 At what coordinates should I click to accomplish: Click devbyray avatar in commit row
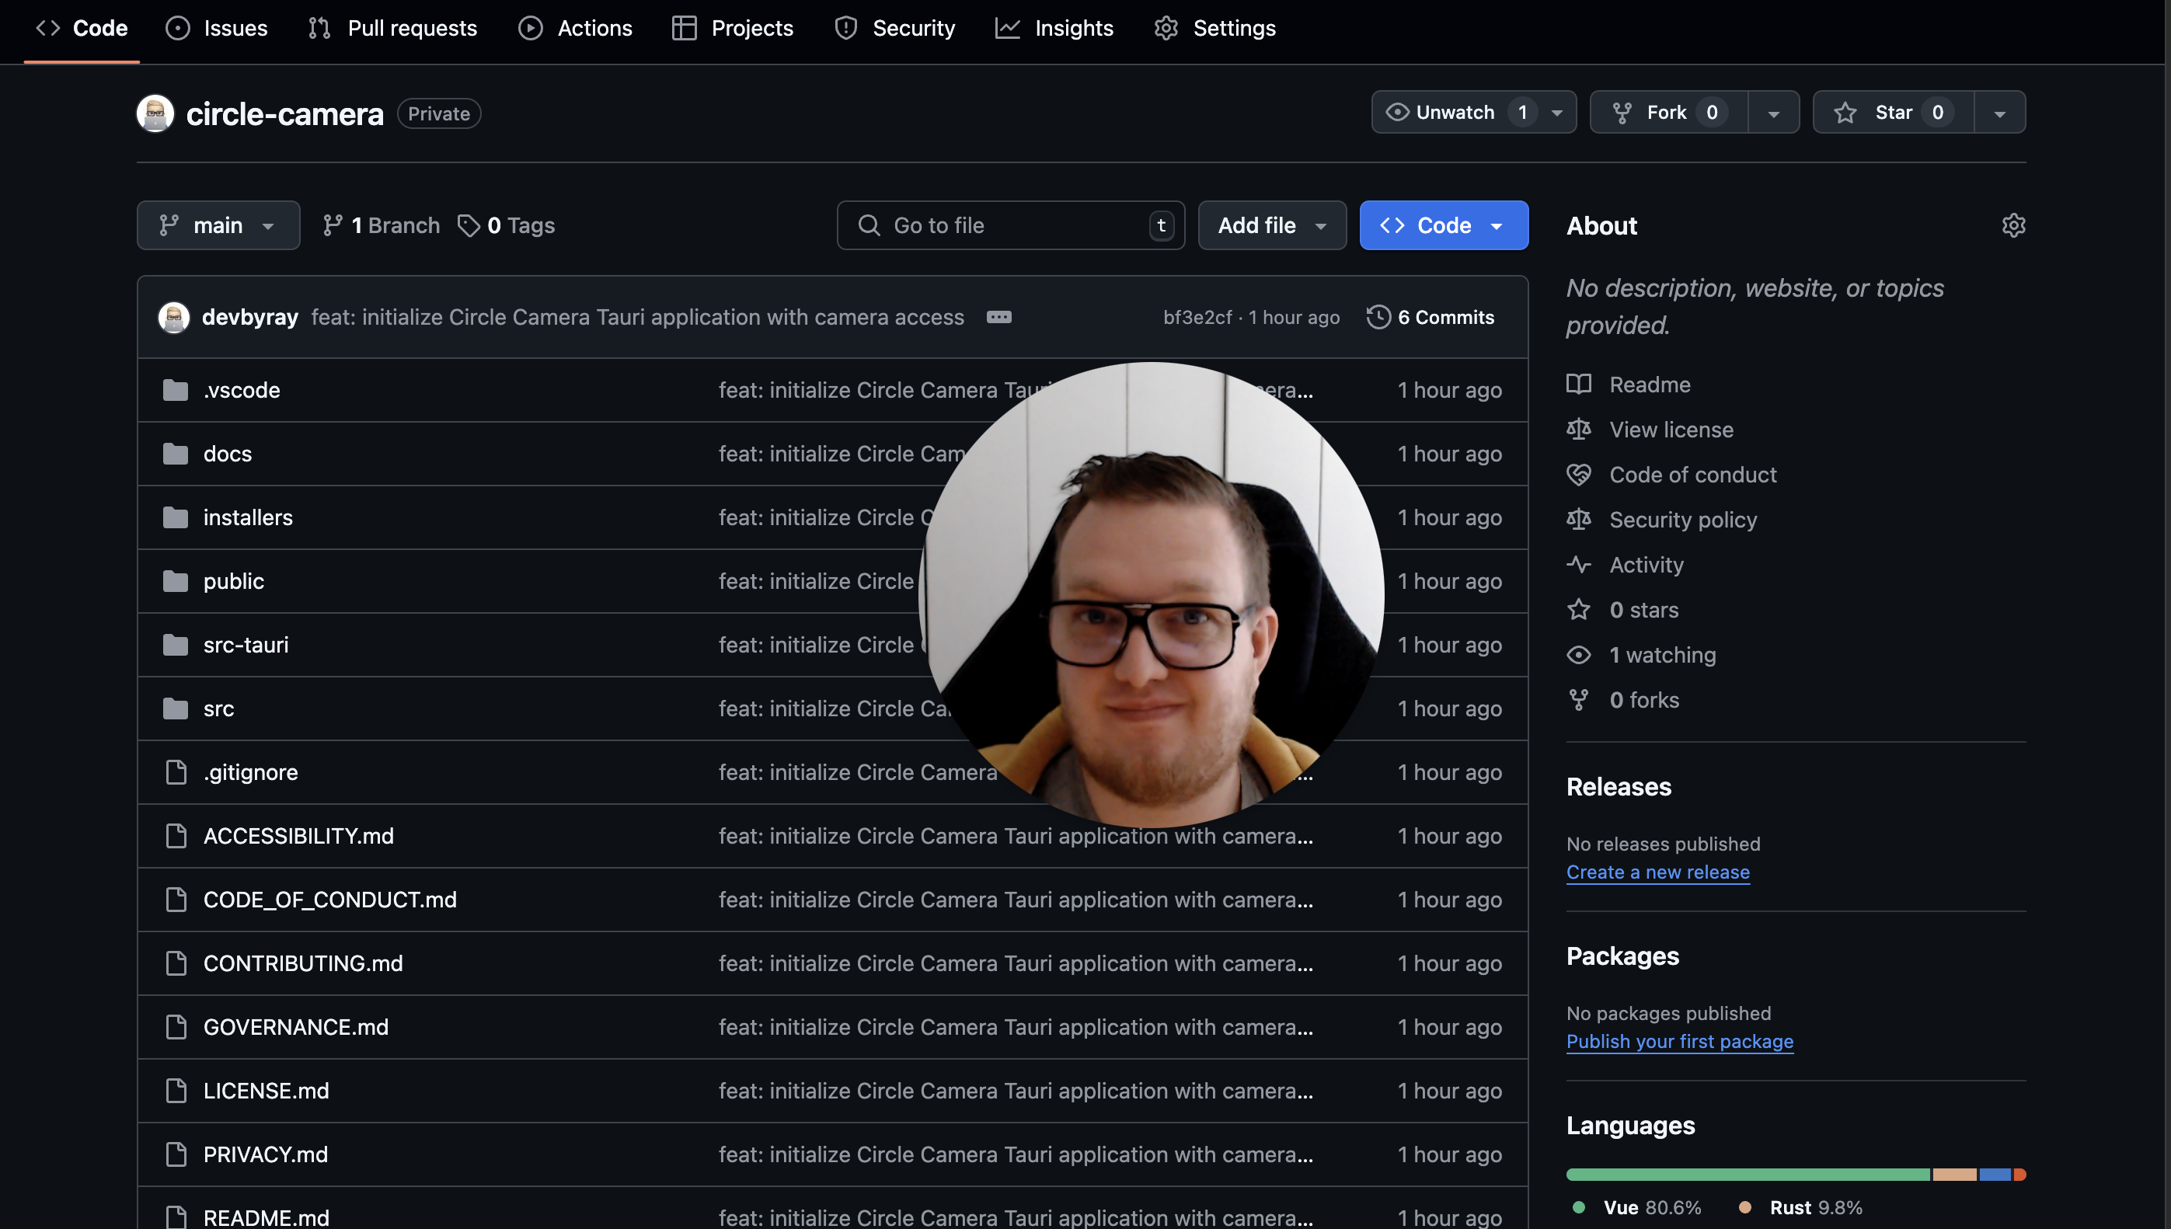coord(174,318)
